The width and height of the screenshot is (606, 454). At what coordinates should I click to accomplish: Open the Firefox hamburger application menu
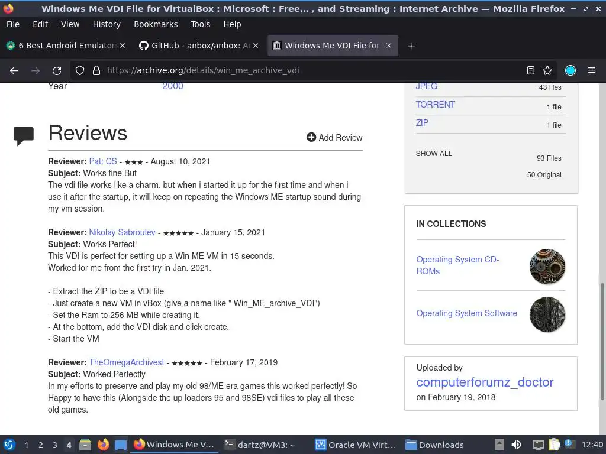tap(592, 70)
